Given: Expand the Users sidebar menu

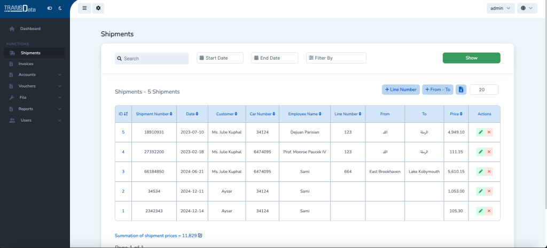Looking at the screenshot, I should pos(34,120).
